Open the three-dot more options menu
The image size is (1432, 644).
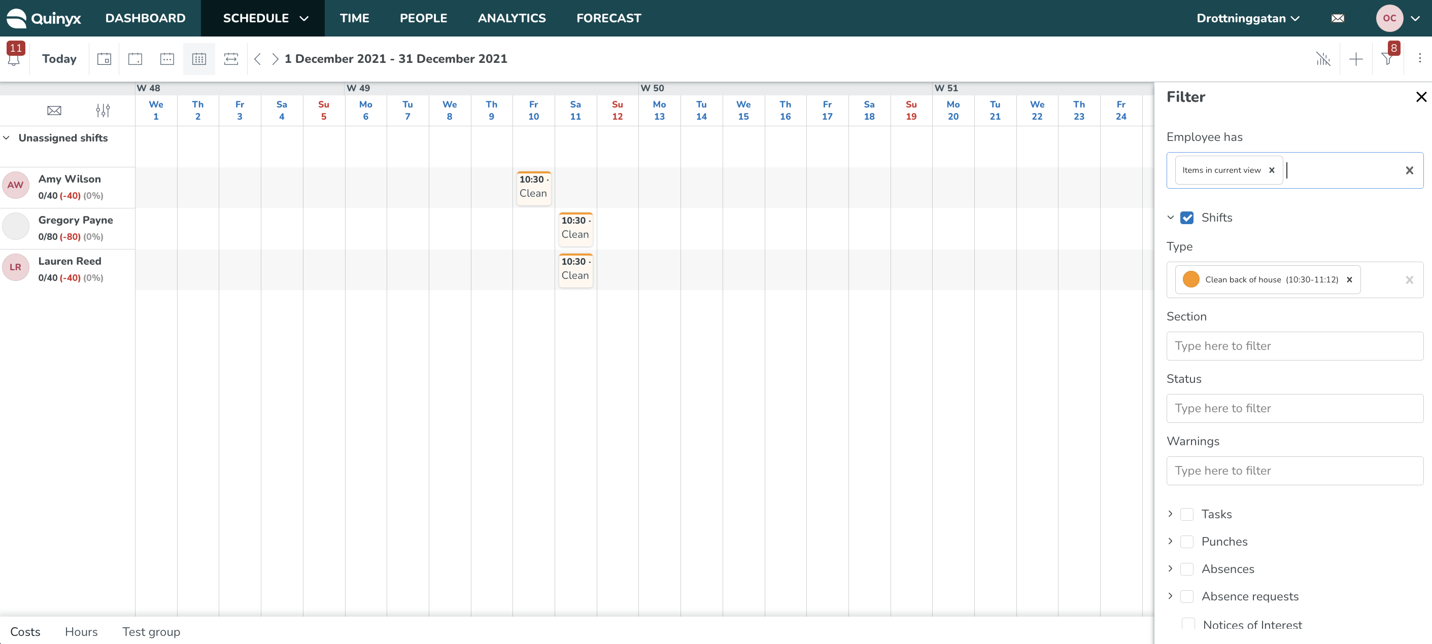1420,58
